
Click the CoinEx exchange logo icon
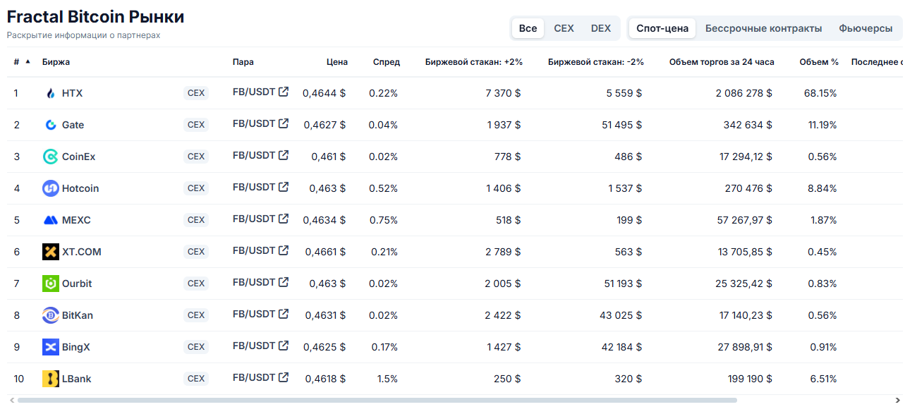point(51,157)
